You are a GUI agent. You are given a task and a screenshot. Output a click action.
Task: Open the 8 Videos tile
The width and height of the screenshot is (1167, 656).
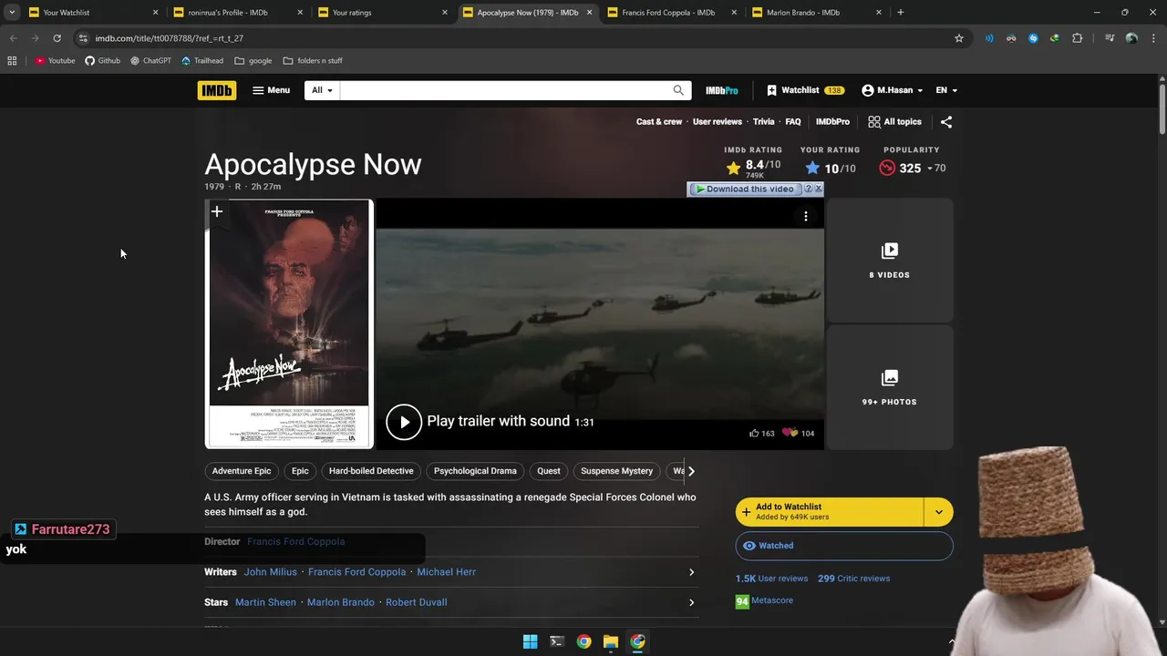pos(890,261)
